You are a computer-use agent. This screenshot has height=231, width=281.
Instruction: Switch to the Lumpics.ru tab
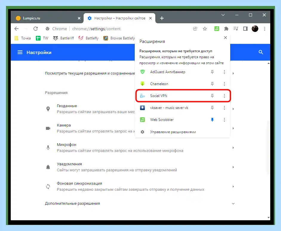(x=47, y=18)
